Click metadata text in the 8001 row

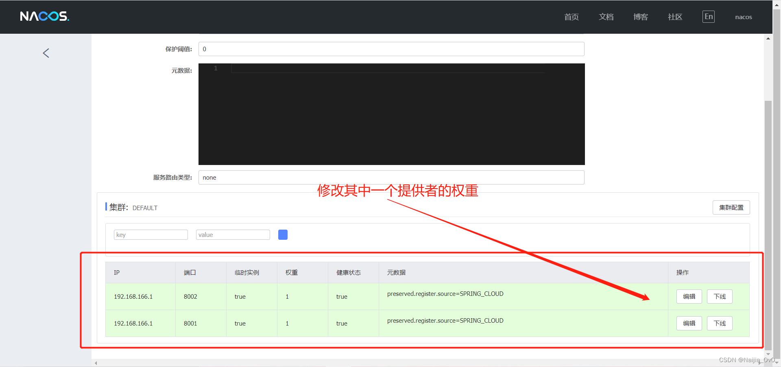tap(445, 320)
